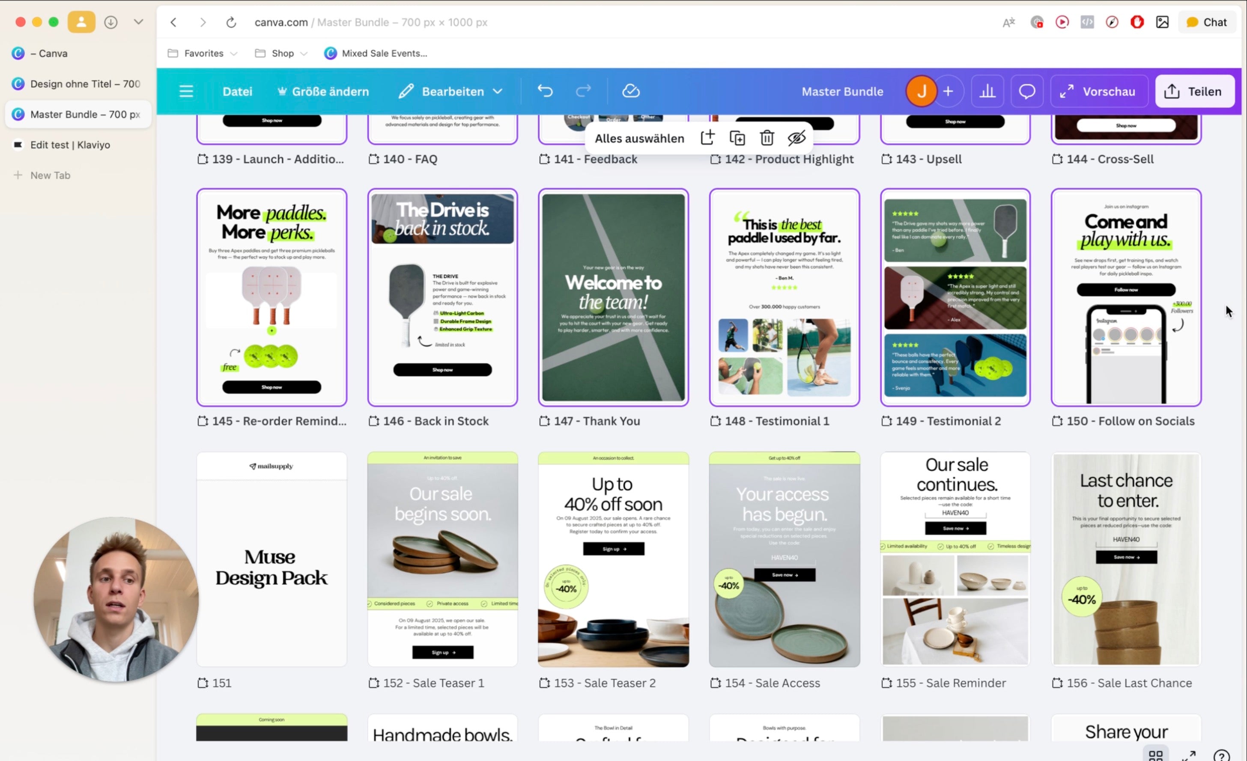
Task: Select page 151 Muse Design Pack thumbnail
Action: point(272,559)
